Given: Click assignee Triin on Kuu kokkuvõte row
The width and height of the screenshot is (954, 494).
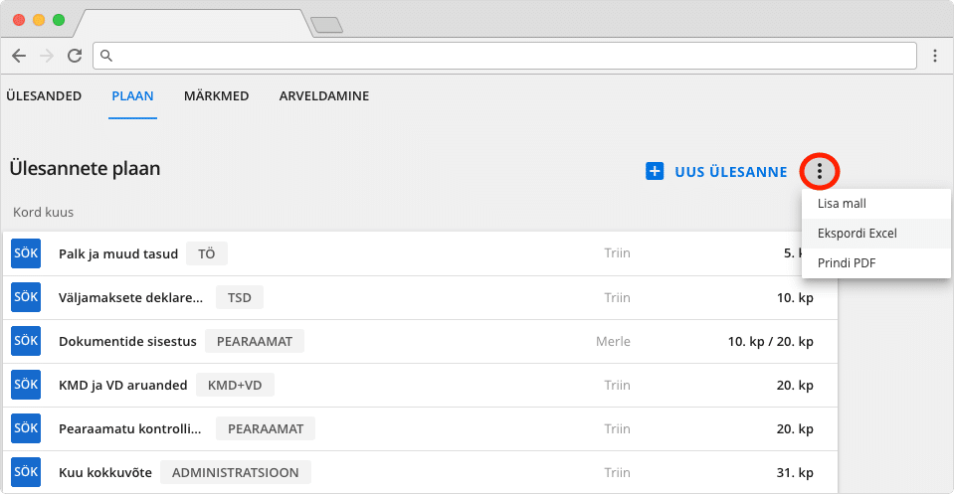Looking at the screenshot, I should tap(617, 473).
